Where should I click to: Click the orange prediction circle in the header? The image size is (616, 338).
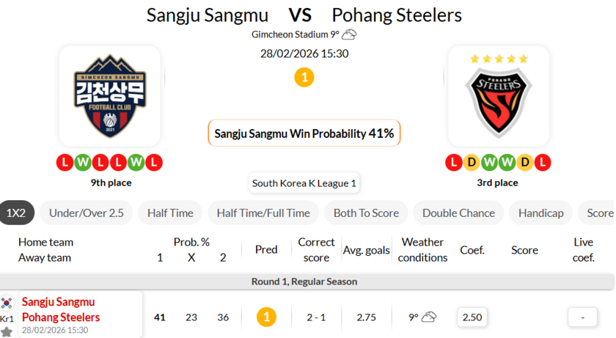304,77
